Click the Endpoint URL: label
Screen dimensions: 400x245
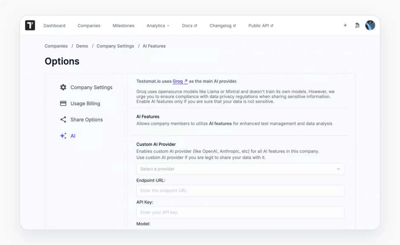(151, 180)
